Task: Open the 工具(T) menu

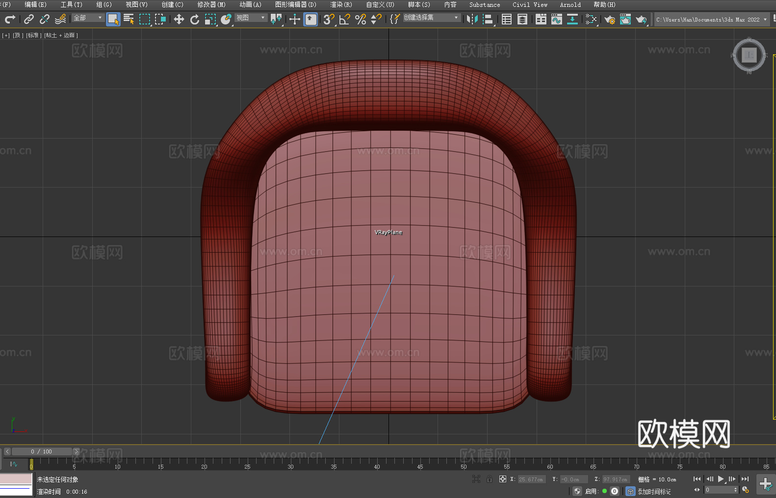Action: tap(72, 4)
